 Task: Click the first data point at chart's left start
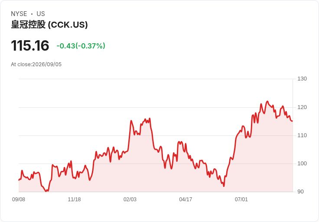click(x=19, y=180)
